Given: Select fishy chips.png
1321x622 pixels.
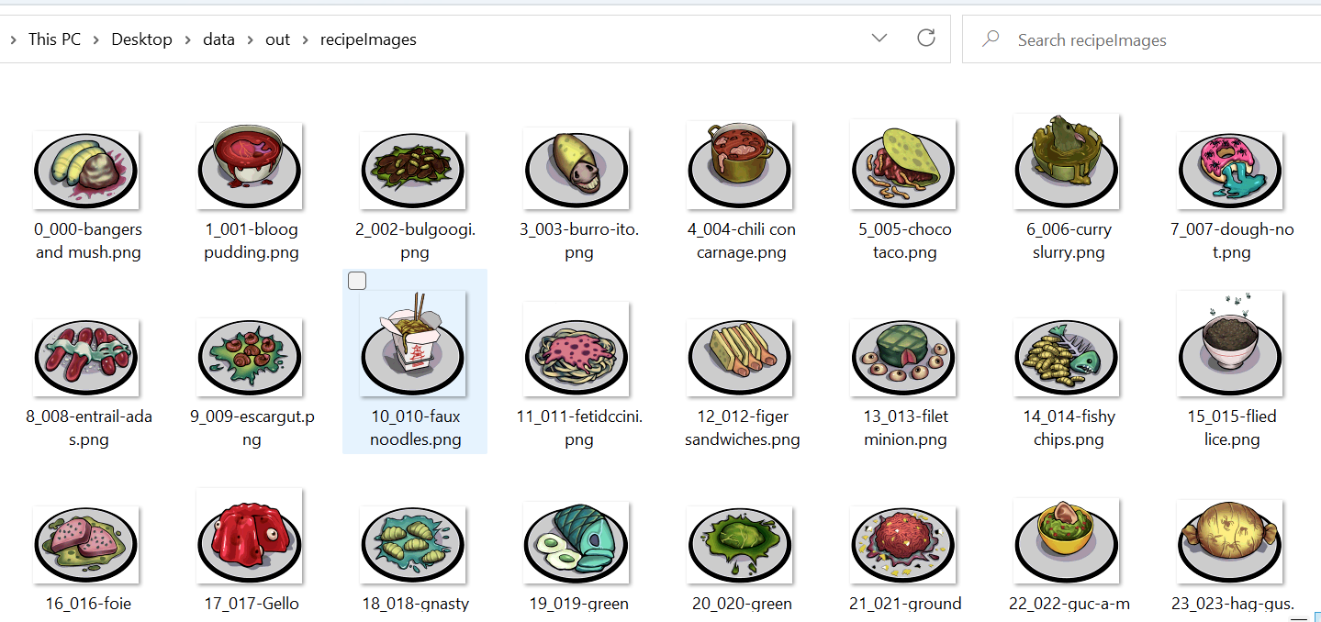Looking at the screenshot, I should pos(1066,356).
